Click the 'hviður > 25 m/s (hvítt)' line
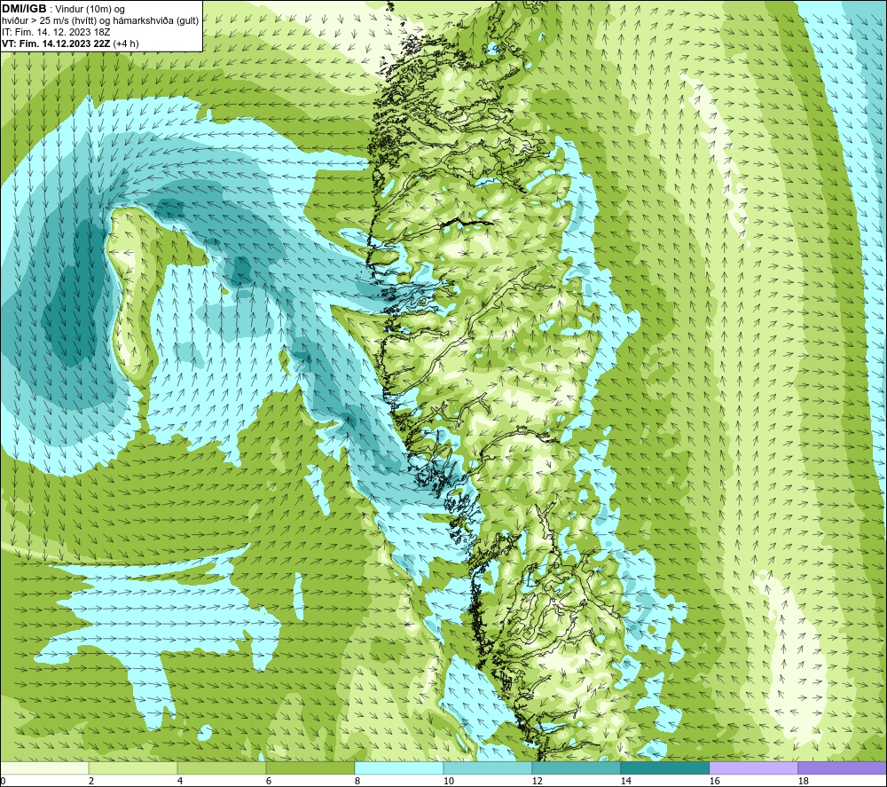Viewport: 887px width, 787px height. [x=49, y=21]
